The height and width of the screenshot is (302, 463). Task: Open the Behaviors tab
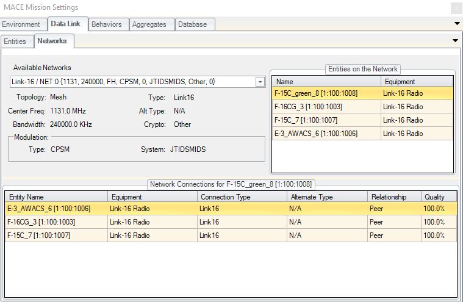106,24
